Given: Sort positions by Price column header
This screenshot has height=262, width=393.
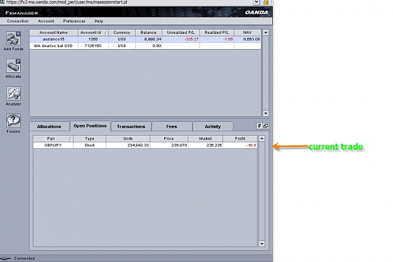Looking at the screenshot, I should pyautogui.click(x=169, y=138).
